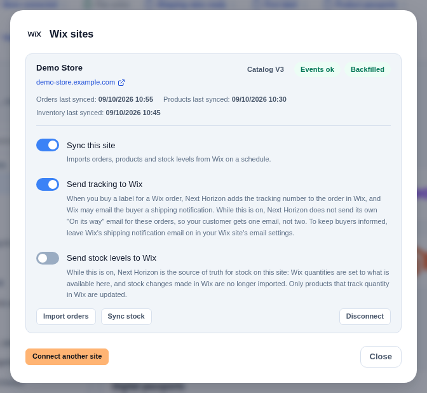Click Products last synced 09/10/2026 10:30
The height and width of the screenshot is (393, 427).
(225, 99)
